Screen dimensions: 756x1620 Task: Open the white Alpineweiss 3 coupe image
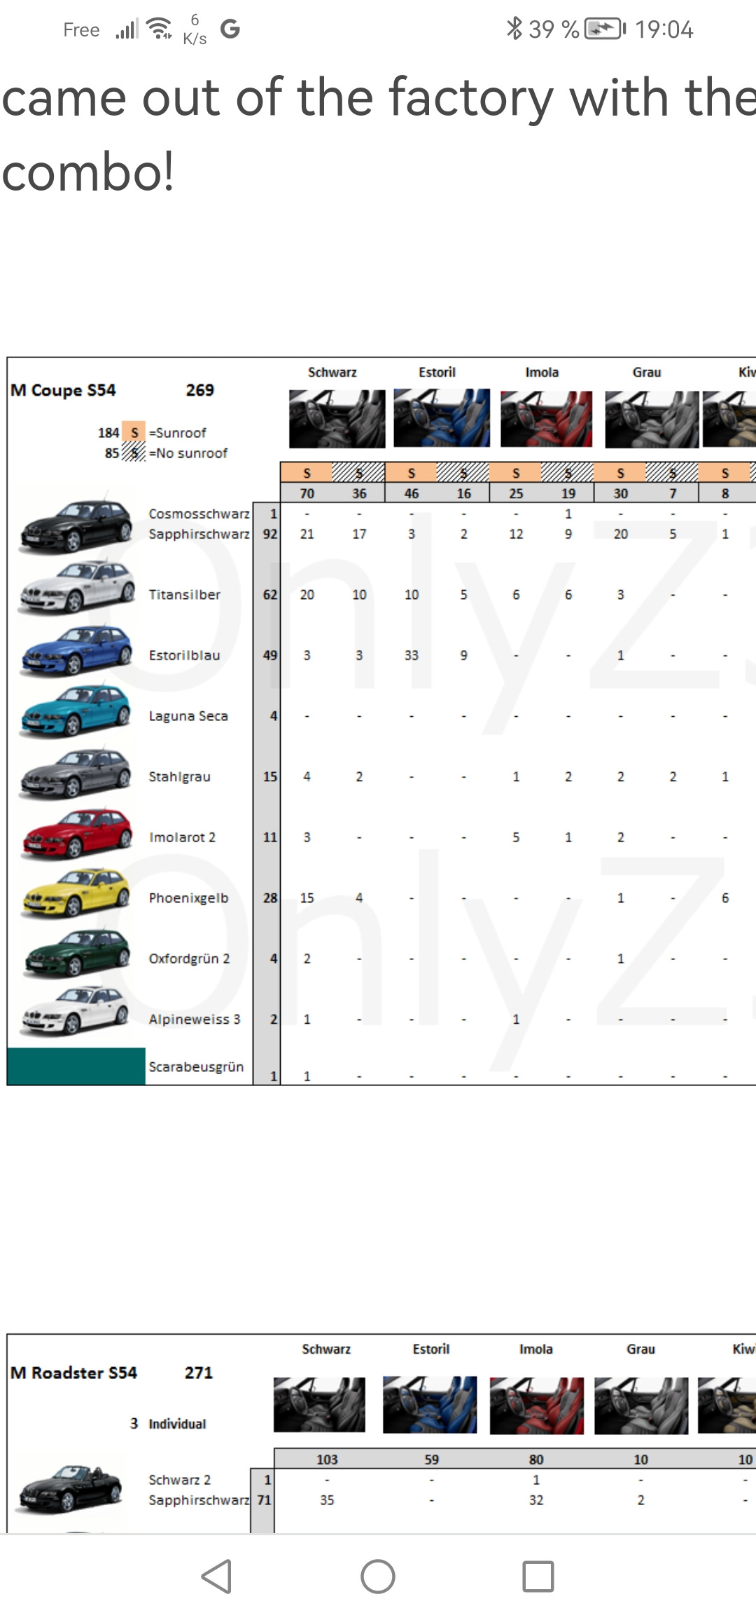click(76, 1011)
